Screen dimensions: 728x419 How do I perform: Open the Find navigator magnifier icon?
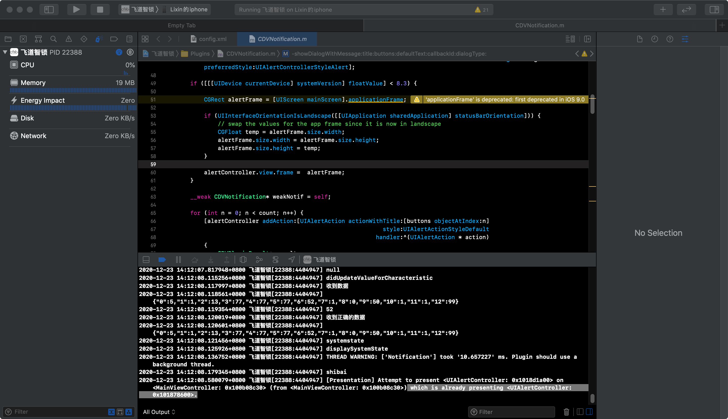coord(53,39)
